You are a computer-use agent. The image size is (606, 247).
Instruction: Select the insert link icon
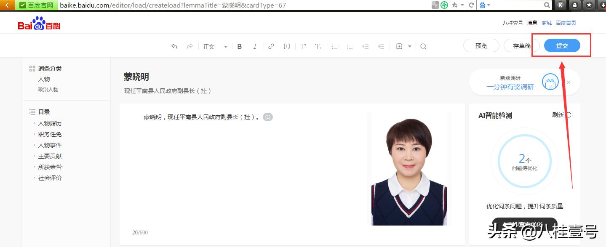(271, 46)
